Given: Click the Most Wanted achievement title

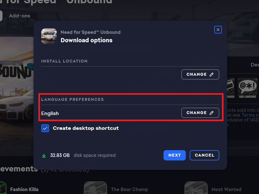Looking at the screenshot, I should click(x=226, y=189).
